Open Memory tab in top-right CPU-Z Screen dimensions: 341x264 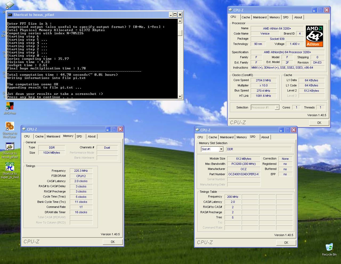click(x=275, y=17)
